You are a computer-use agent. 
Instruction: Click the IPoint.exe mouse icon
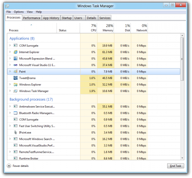[16, 132]
